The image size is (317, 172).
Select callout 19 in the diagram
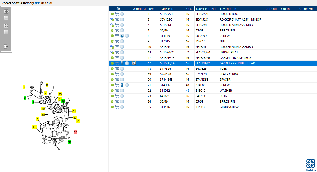(x=43, y=109)
